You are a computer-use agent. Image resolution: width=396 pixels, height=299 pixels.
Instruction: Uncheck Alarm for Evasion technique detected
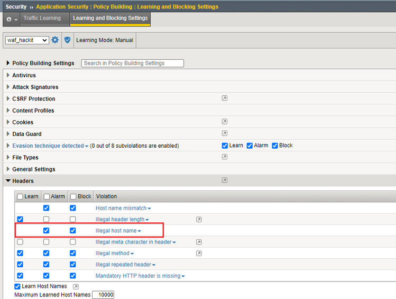coord(250,146)
